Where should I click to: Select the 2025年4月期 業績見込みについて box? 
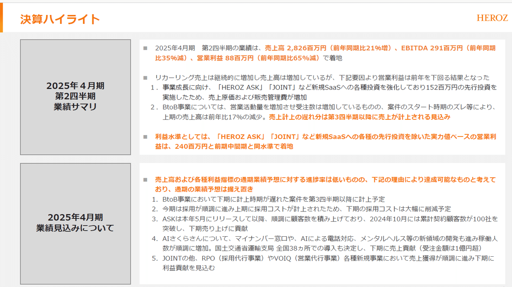76,223
